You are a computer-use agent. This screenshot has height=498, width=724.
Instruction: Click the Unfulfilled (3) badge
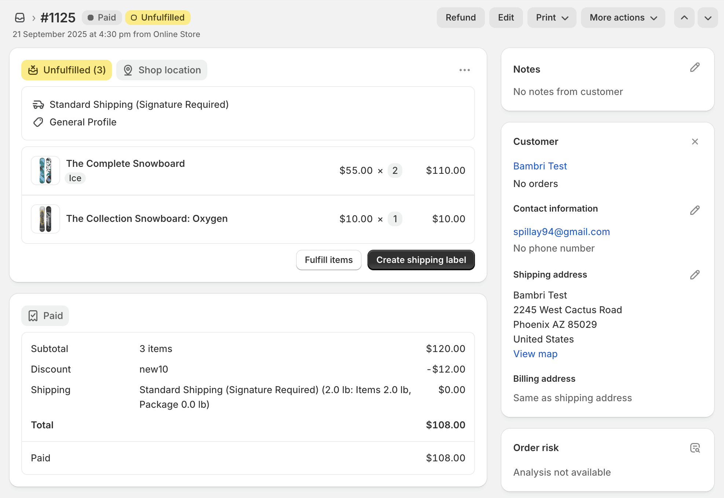[67, 70]
